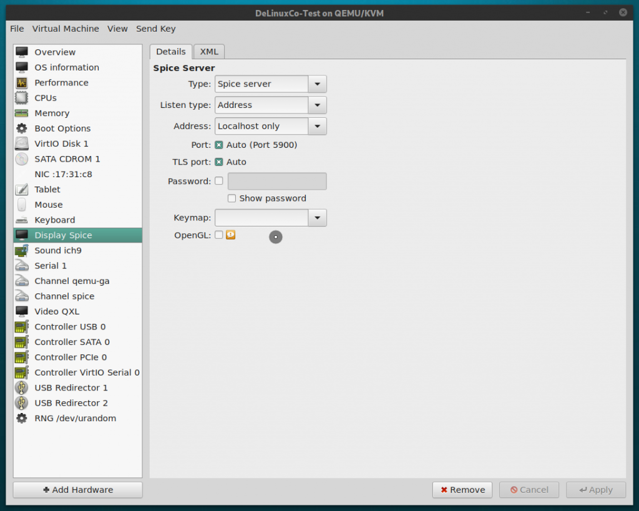639x511 pixels.
Task: Remove the Spice display device
Action: (x=462, y=489)
